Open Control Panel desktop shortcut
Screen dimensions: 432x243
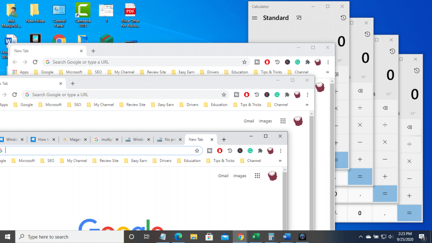tap(59, 15)
